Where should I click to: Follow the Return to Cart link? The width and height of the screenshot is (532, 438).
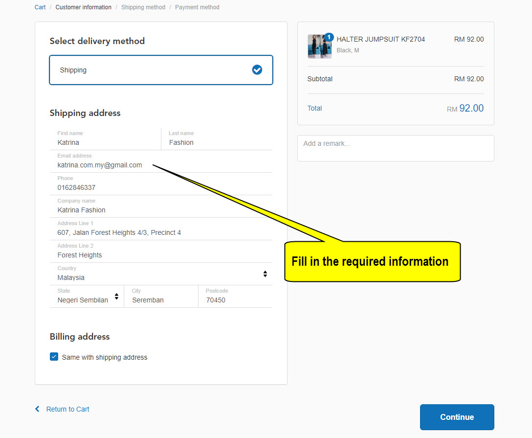tap(67, 409)
